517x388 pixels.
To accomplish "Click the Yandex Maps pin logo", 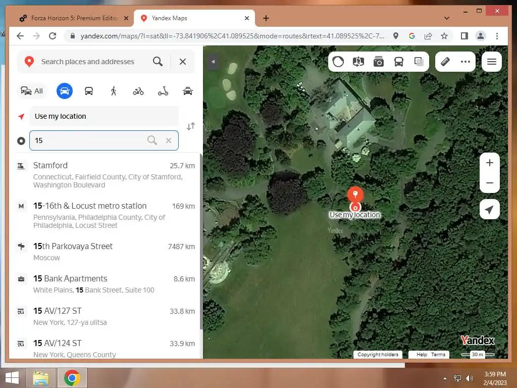I will (29, 62).
